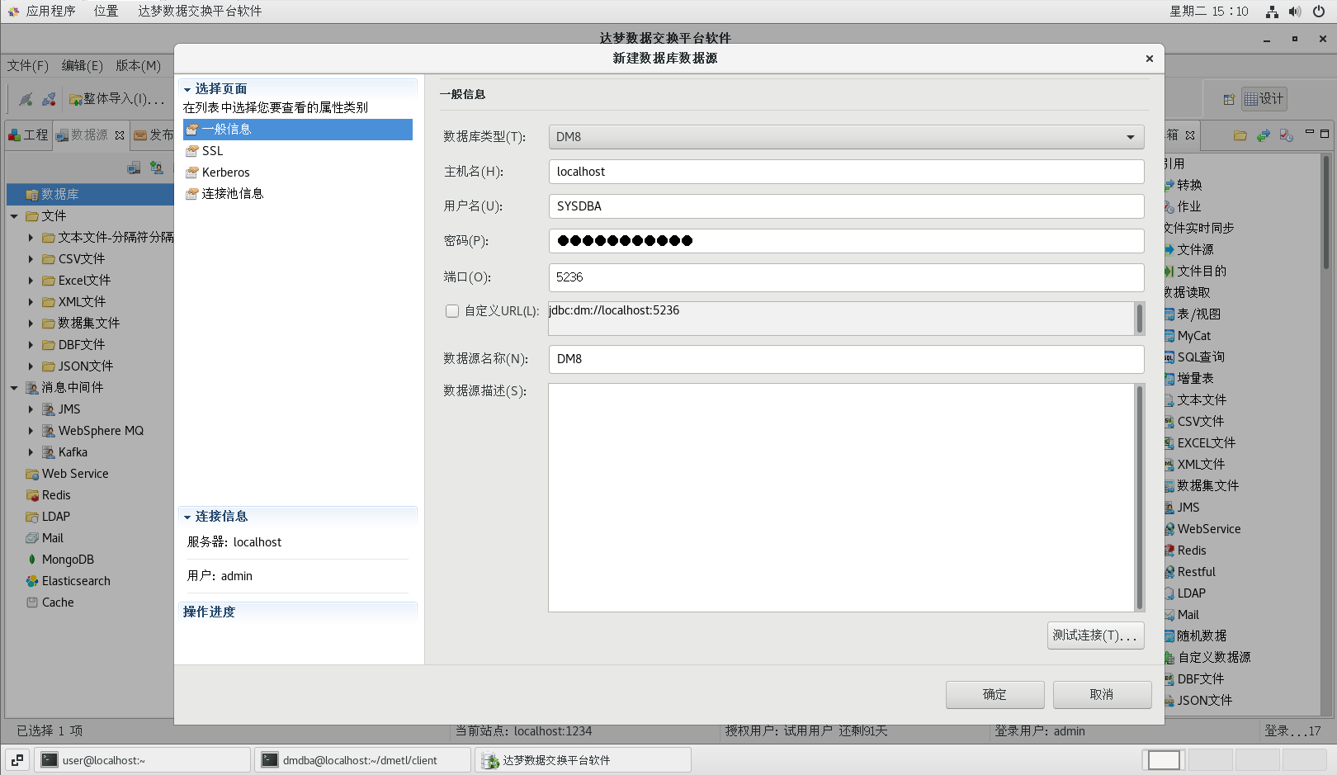
Task: Click the 测试连接(T)... button
Action: tap(1095, 636)
